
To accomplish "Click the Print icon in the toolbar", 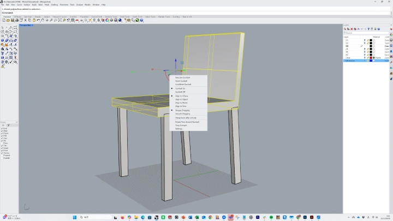I will point(17,20).
